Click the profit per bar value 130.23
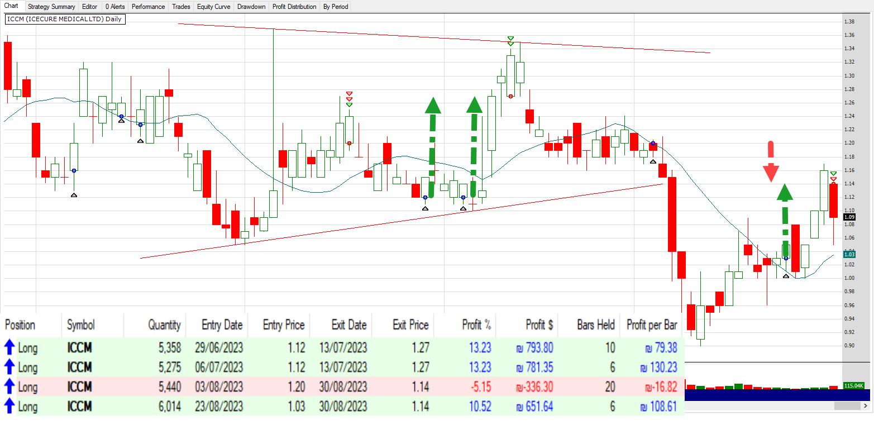 658,367
